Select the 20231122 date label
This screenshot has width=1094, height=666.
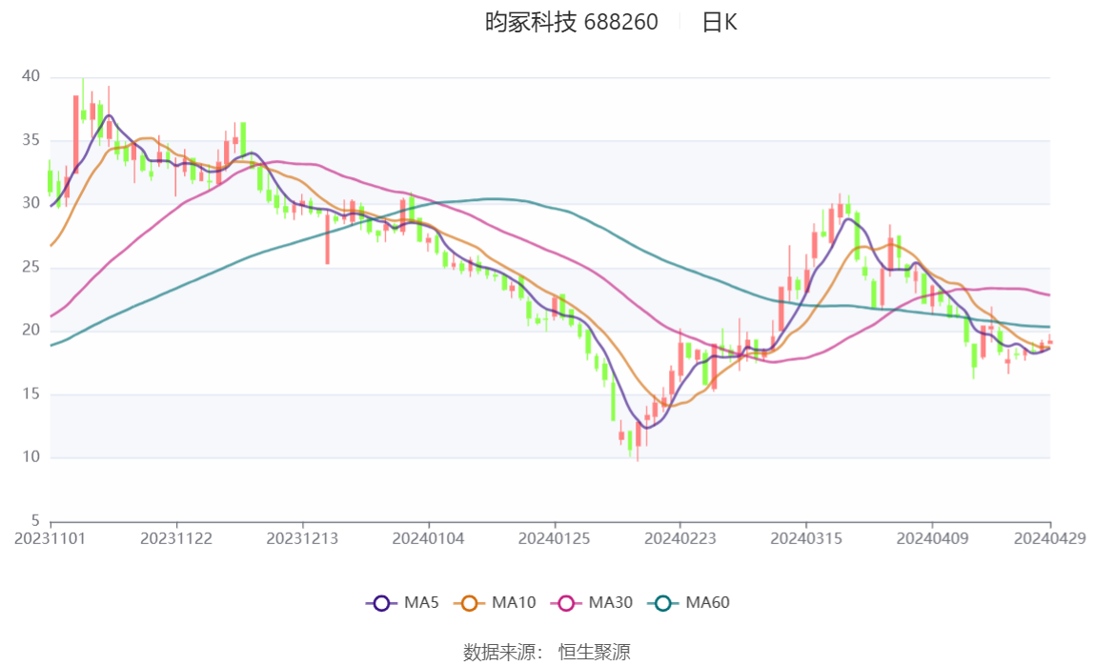[x=176, y=538]
